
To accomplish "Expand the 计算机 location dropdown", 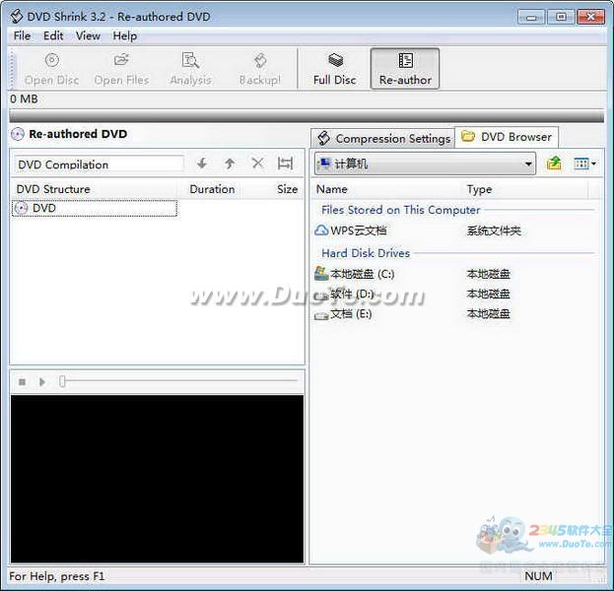I will pyautogui.click(x=528, y=164).
